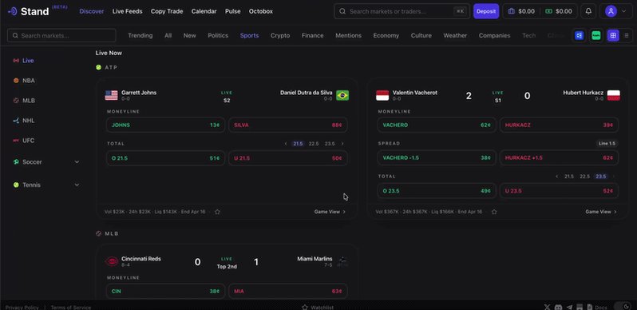The height and width of the screenshot is (310, 637).
Task: Click the Poland flag beside Hubert Hurkacz
Action: [613, 95]
